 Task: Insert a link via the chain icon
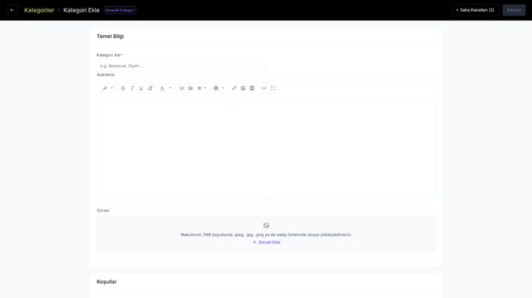click(234, 88)
